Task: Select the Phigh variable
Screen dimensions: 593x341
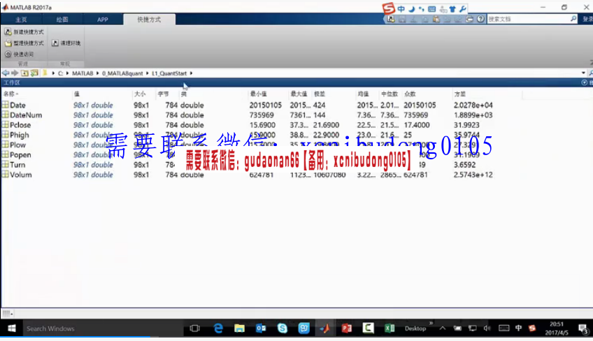Action: [x=20, y=135]
